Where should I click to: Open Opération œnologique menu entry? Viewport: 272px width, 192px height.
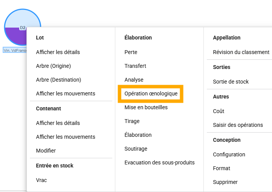click(151, 94)
